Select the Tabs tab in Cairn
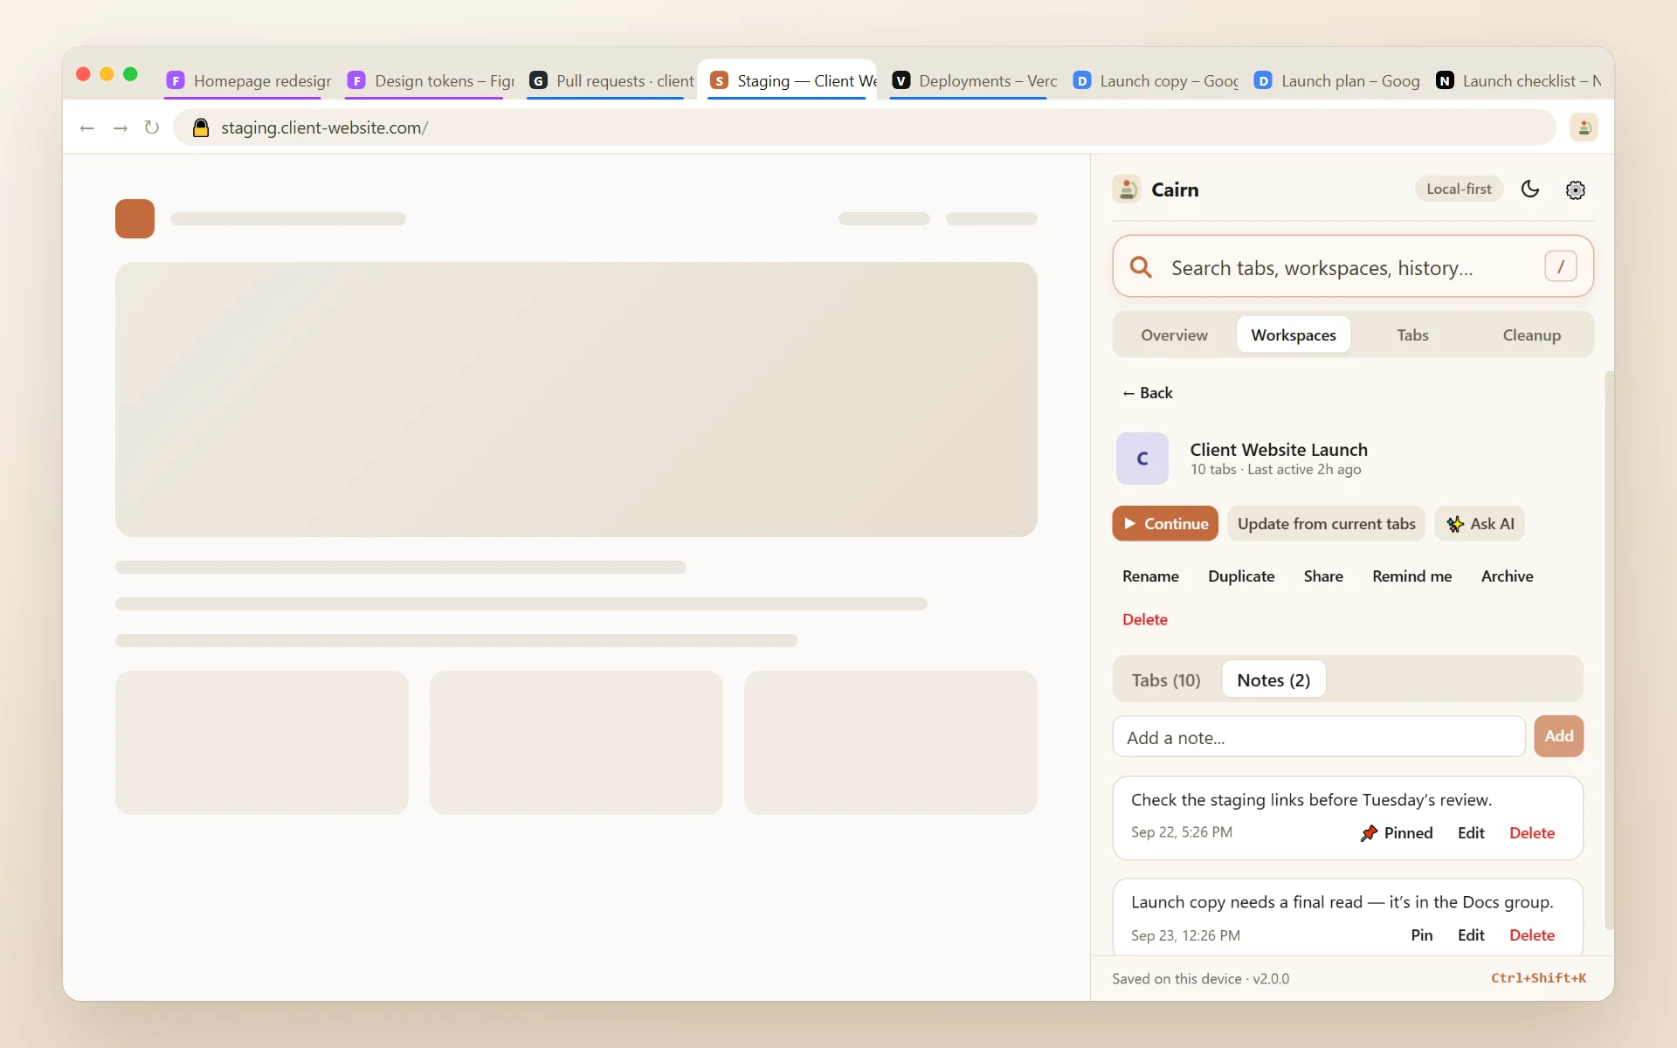This screenshot has height=1048, width=1677. [x=1412, y=334]
